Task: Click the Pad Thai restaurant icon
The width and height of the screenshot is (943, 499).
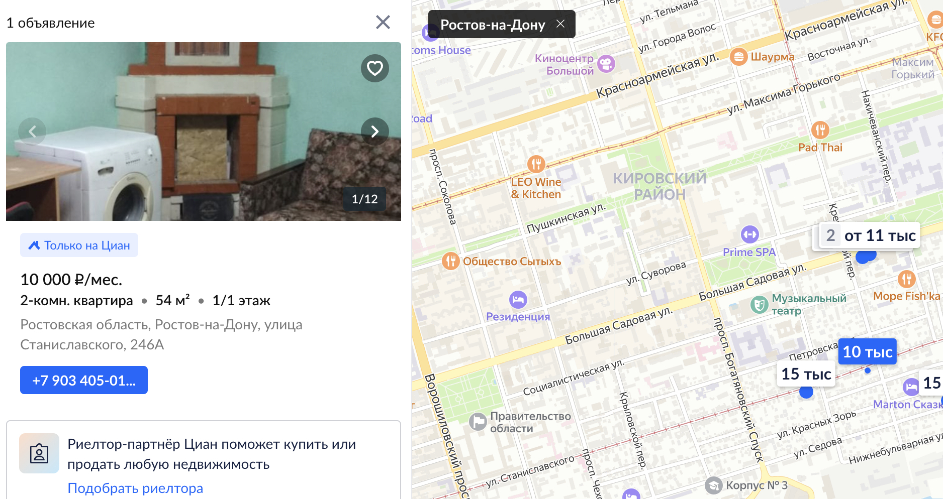Action: click(820, 130)
